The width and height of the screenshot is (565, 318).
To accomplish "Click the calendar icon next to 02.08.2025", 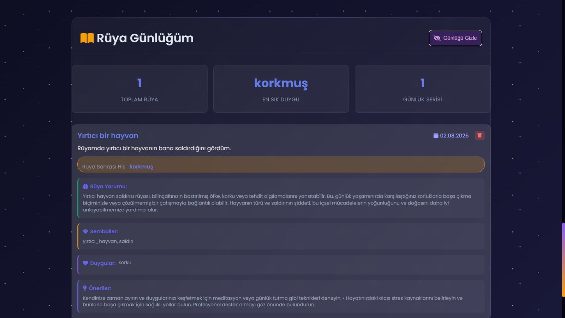I will point(436,136).
